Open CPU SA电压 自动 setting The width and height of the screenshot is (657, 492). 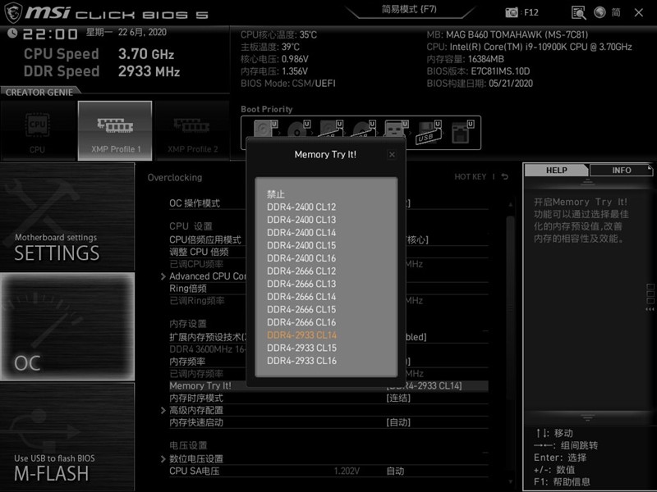tap(395, 471)
